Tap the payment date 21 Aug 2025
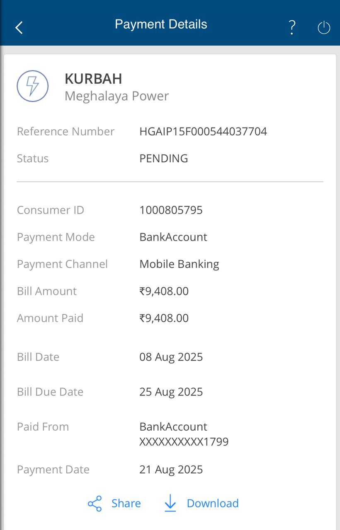Viewport: 340px width, 530px height. [x=171, y=470]
